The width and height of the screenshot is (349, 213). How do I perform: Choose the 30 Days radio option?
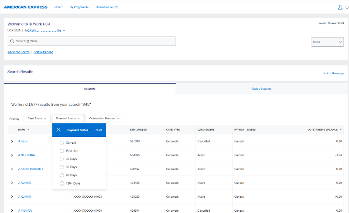(x=62, y=159)
